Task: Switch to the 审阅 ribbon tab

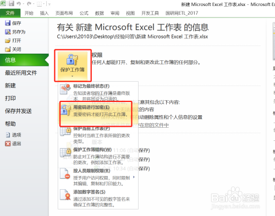Action: click(x=115, y=13)
